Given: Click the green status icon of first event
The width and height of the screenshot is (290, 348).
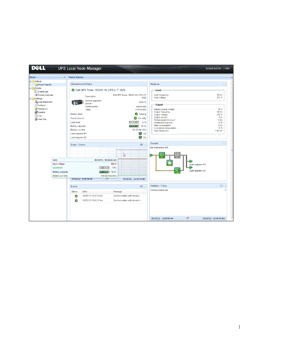Looking at the screenshot, I should click(x=76, y=196).
